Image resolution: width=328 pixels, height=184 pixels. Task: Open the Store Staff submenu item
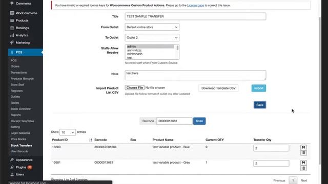tap(17, 85)
